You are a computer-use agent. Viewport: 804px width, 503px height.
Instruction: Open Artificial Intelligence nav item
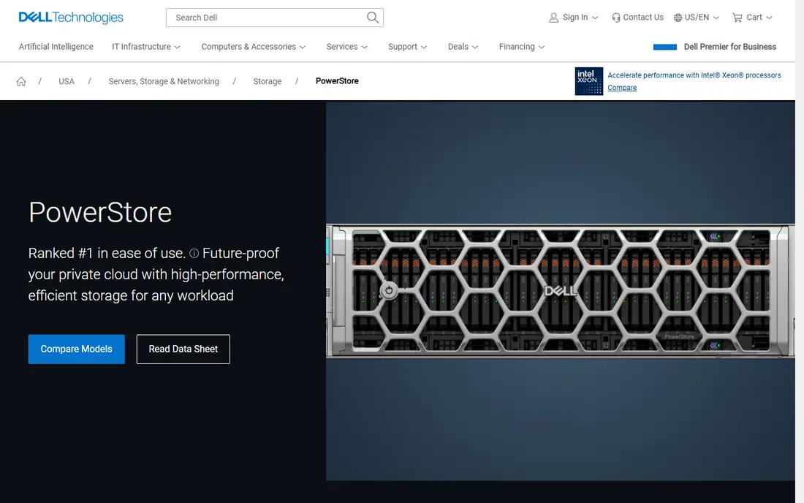click(x=56, y=47)
